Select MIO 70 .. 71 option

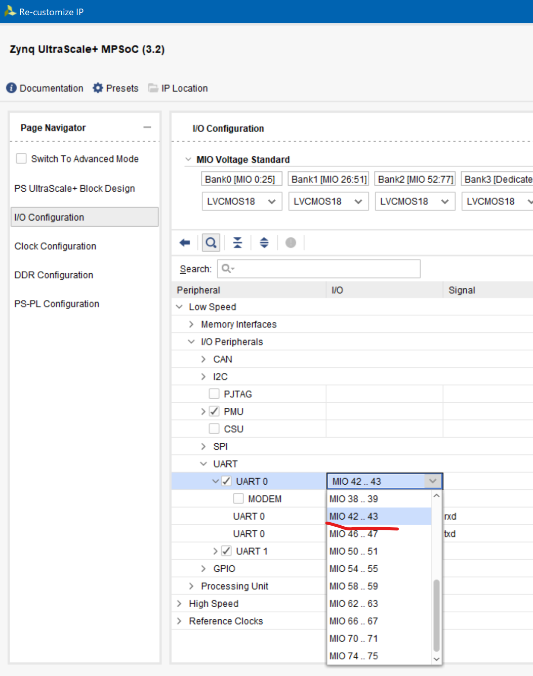coord(380,639)
